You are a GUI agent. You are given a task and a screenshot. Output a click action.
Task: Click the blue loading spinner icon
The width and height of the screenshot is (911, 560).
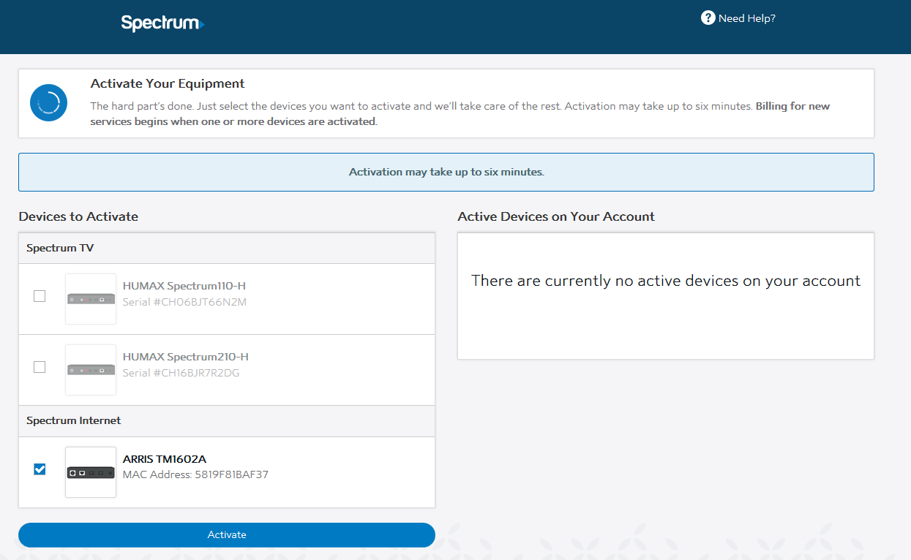point(49,103)
